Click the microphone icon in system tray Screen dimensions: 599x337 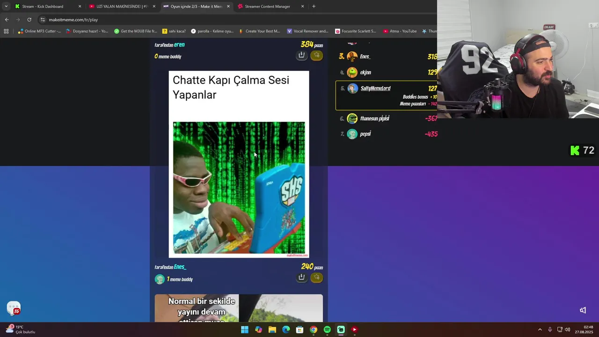[x=550, y=330]
